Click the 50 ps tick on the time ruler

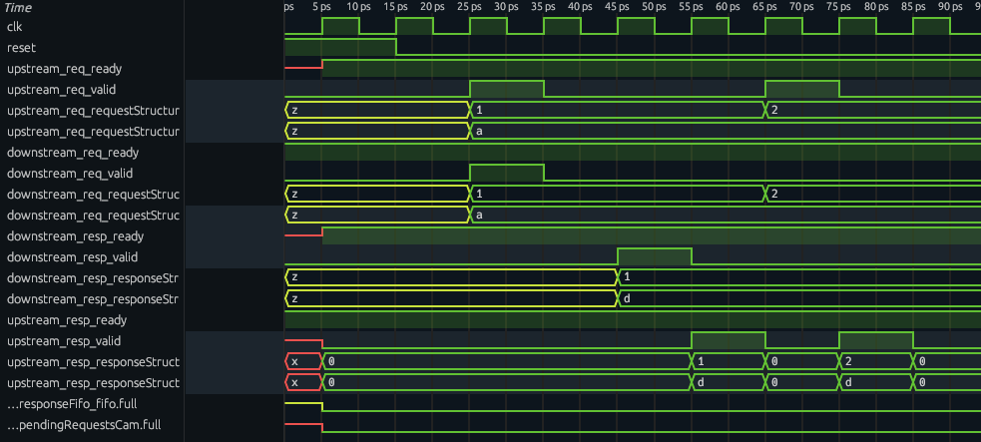[x=652, y=7]
